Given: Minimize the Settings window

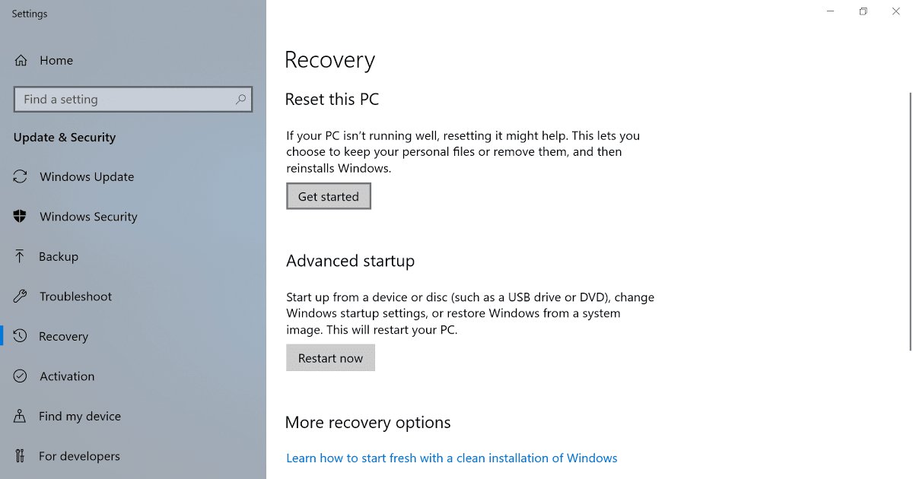Looking at the screenshot, I should 829,11.
